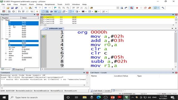
Task: Open Serial windows dropdown arrow
Action: [80, 11]
